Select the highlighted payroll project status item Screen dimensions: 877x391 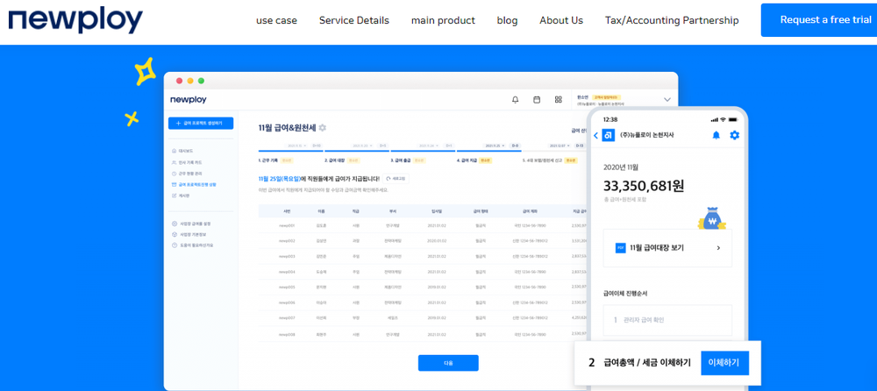[x=194, y=185]
